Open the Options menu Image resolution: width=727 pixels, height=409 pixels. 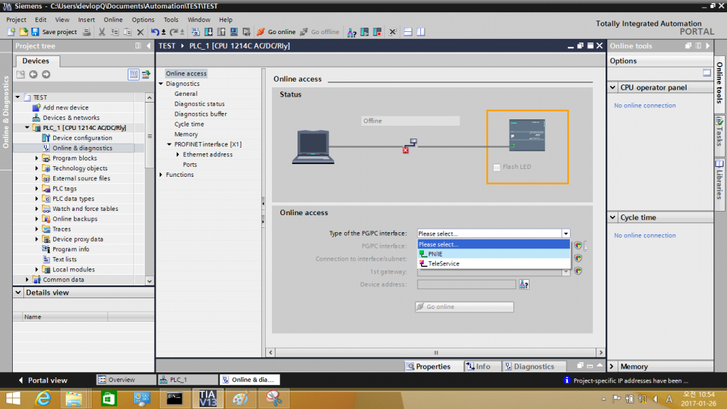point(143,19)
